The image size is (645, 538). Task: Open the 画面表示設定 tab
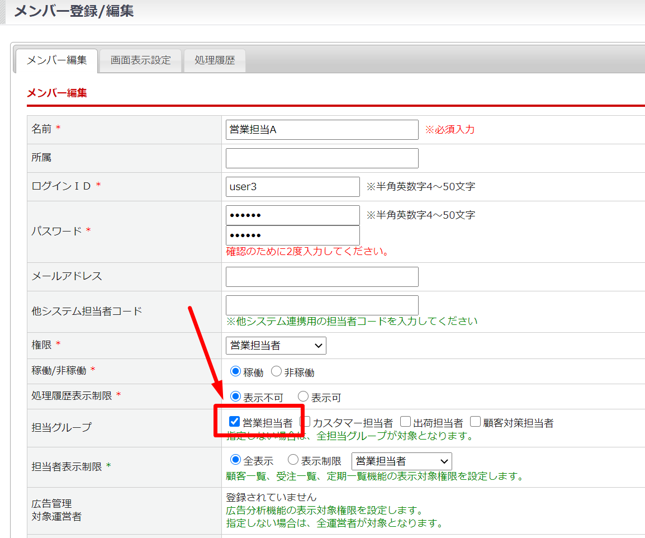(x=140, y=60)
